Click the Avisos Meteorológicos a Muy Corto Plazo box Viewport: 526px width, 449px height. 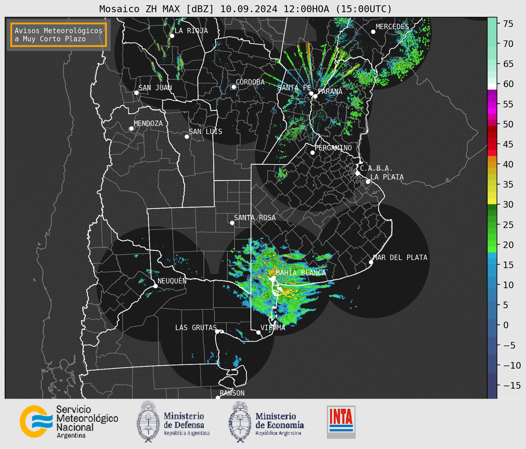click(x=59, y=35)
